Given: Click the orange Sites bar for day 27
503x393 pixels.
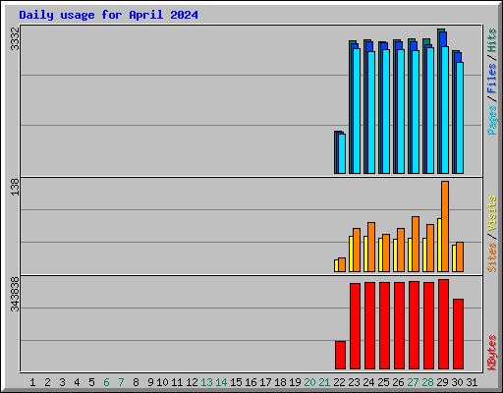Looking at the screenshot, I should [416, 244].
